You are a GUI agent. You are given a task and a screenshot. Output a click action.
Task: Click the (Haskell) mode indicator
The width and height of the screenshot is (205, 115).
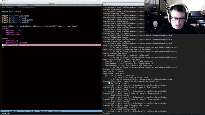(56, 111)
